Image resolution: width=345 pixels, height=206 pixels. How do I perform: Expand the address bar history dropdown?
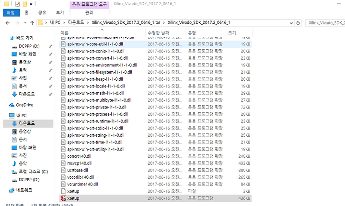click(x=291, y=23)
